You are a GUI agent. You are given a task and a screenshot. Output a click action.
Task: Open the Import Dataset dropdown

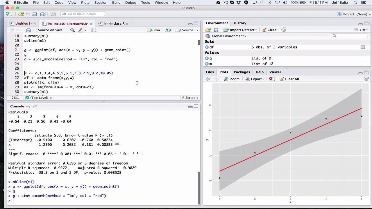240,30
